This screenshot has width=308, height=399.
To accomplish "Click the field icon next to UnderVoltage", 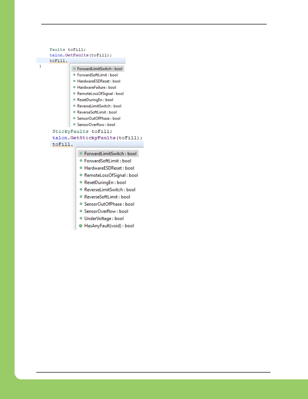I will [81, 218].
